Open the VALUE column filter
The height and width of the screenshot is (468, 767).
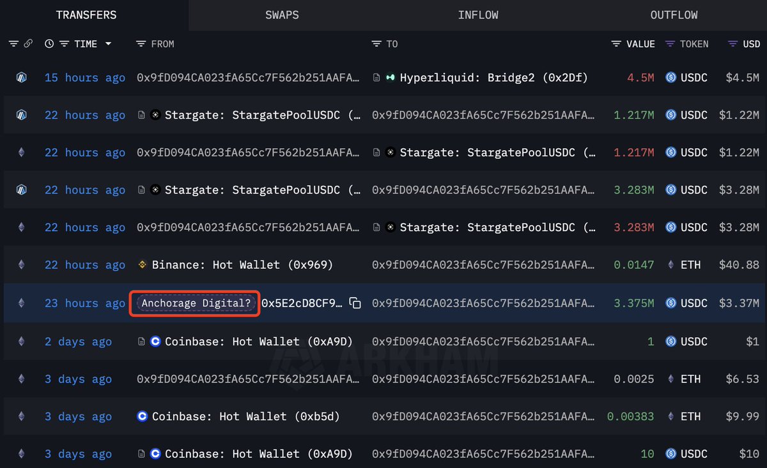pyautogui.click(x=616, y=44)
